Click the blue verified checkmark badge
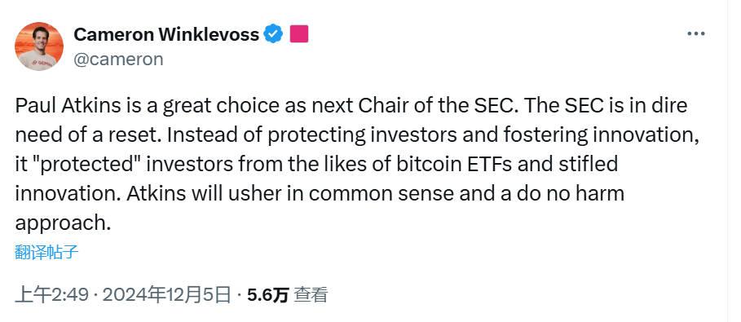 coord(273,34)
